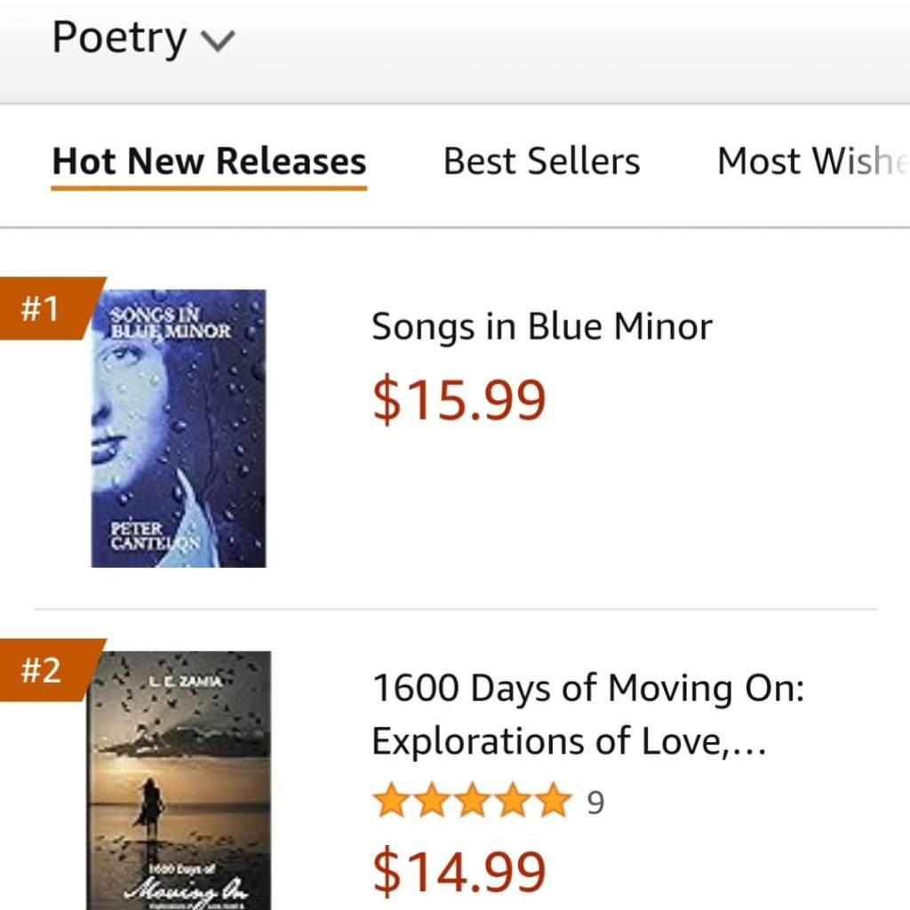910x910 pixels.
Task: Click the #2 rank badge
Action: (43, 670)
